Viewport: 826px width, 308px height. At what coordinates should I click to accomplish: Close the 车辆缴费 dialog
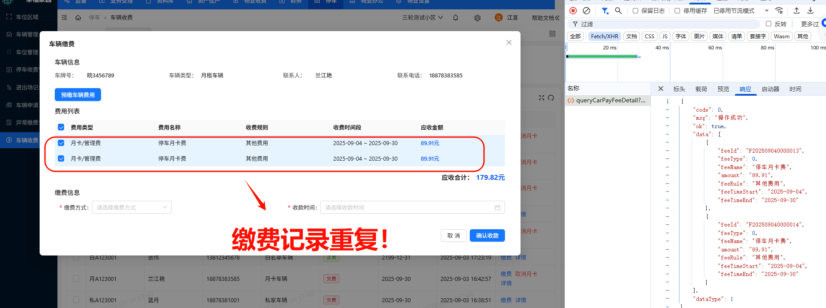(509, 43)
